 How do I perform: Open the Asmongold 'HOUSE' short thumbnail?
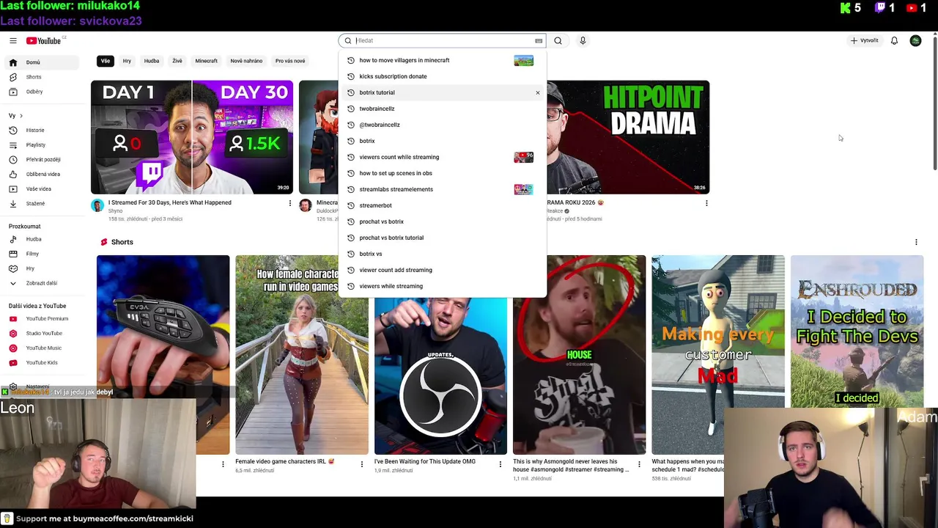pos(579,355)
